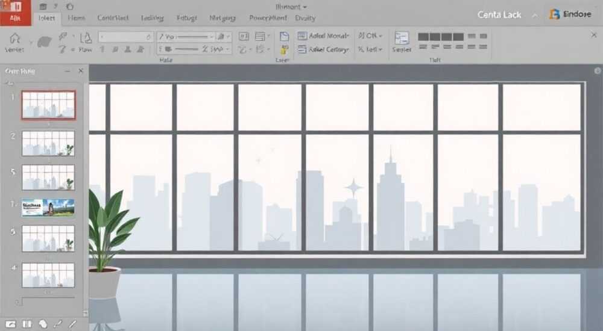Screen dimensions: 603x331
Task: Select the slide thumbnail numbered 4
Action: tap(48, 275)
